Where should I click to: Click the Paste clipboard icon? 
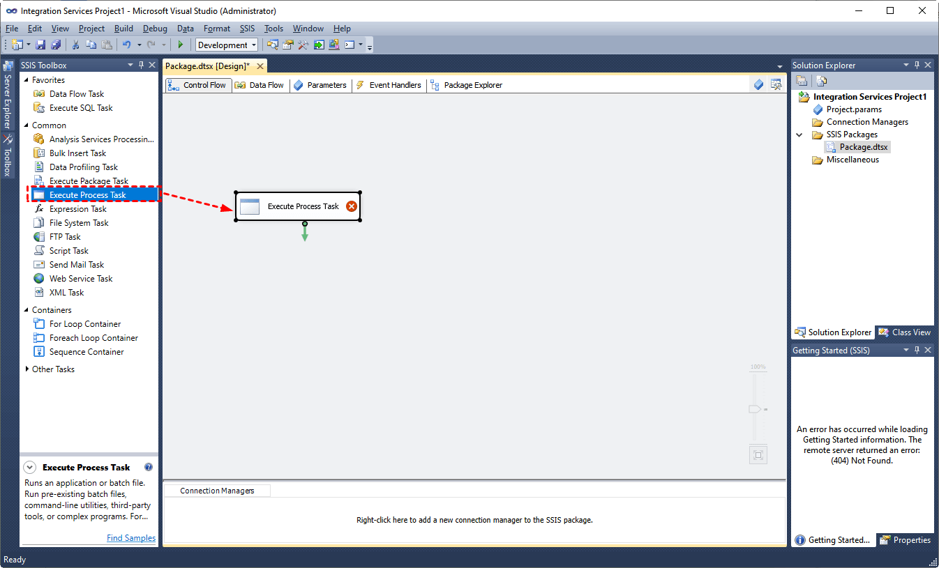[x=107, y=45]
